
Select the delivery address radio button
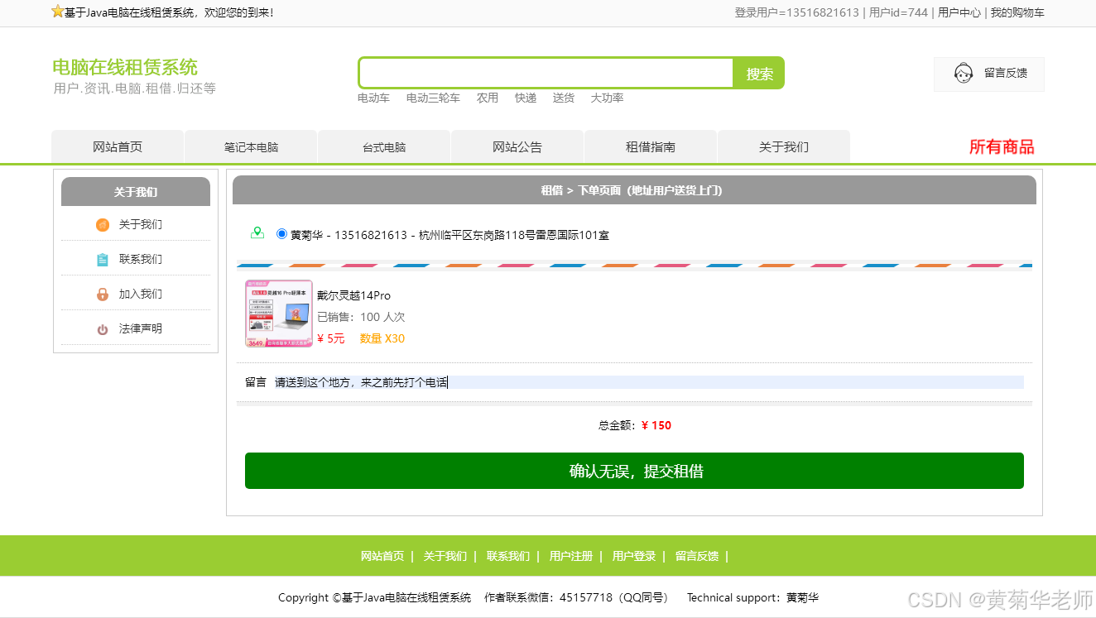coord(281,233)
